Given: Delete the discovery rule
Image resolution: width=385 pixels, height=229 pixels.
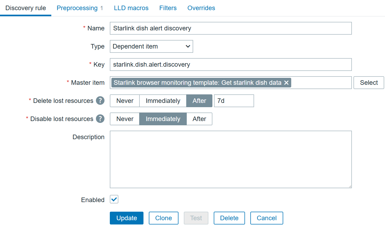Looking at the screenshot, I should click(x=229, y=218).
